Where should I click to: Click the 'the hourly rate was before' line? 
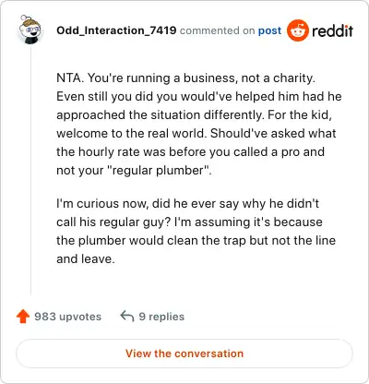[190, 151]
